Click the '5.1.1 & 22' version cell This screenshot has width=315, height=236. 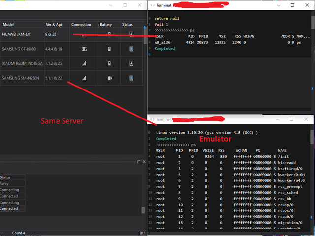coord(54,78)
